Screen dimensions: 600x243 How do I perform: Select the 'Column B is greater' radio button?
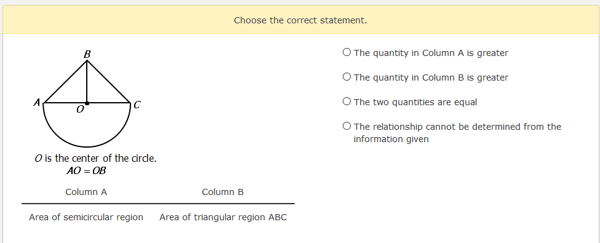[346, 77]
